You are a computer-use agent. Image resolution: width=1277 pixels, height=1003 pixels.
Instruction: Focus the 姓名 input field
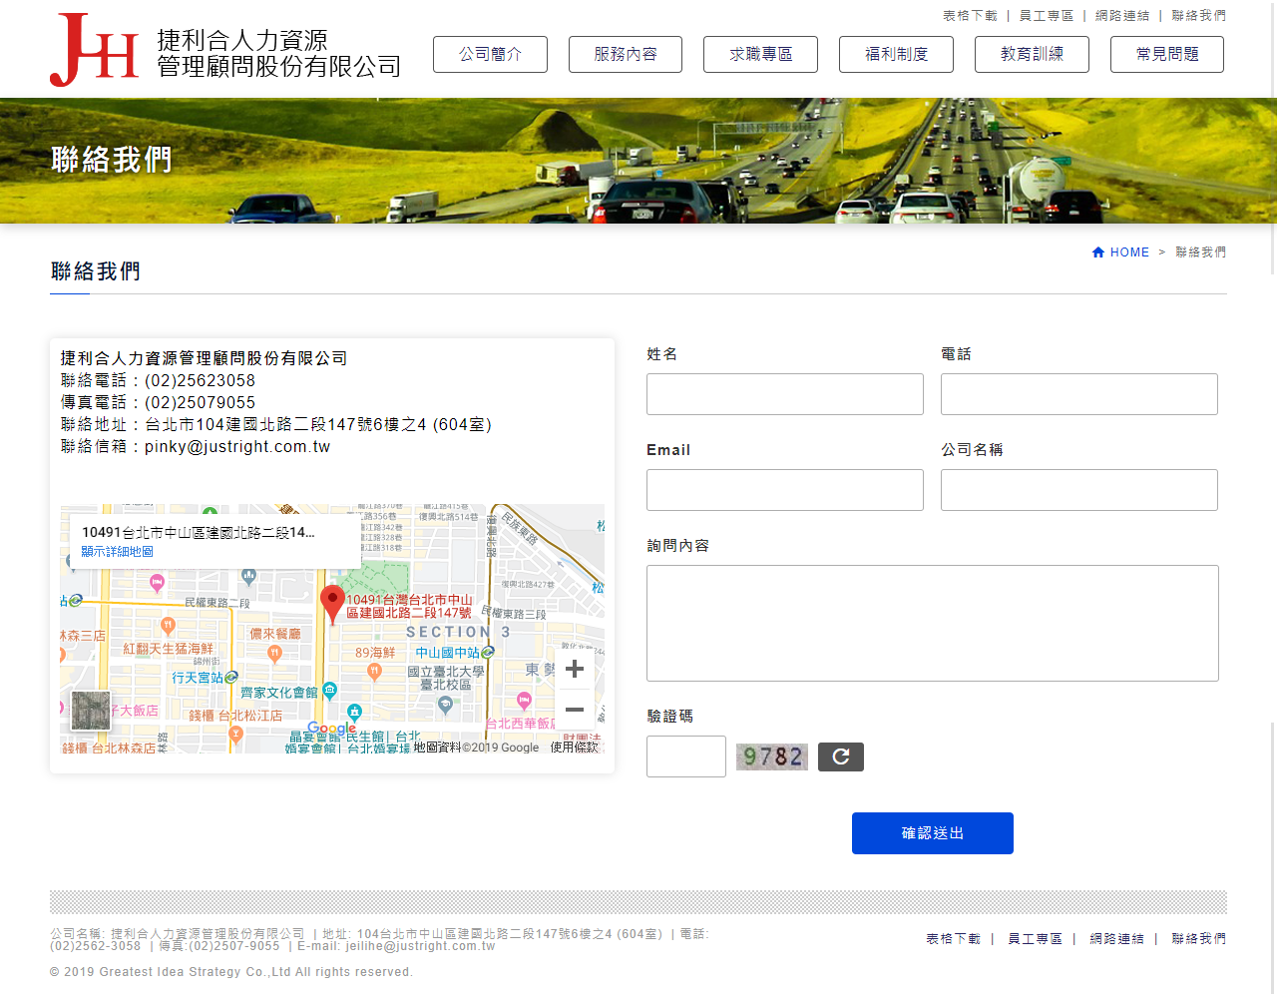(785, 394)
